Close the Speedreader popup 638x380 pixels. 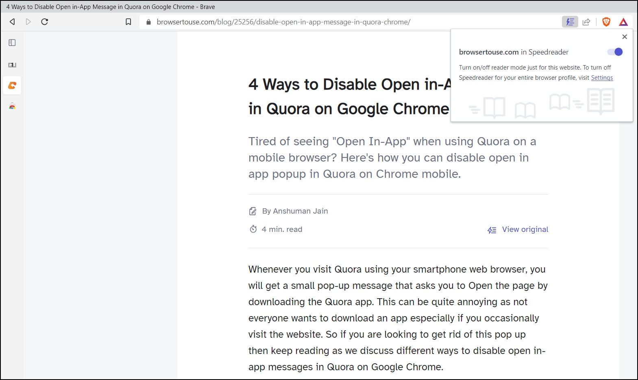625,37
